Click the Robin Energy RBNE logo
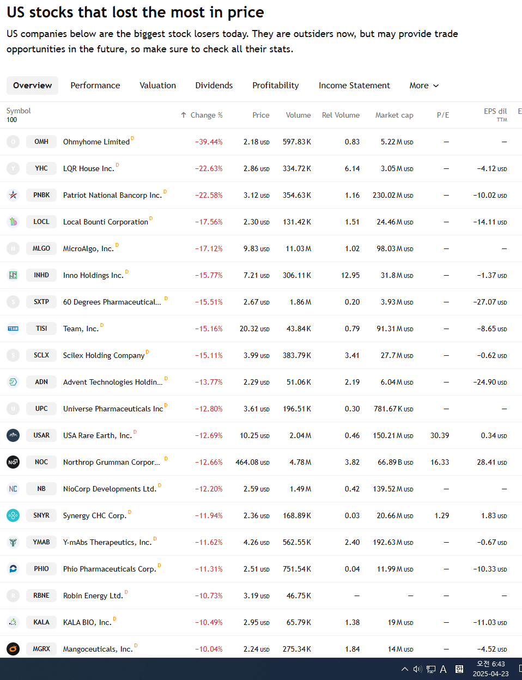The image size is (522, 680). coord(13,596)
